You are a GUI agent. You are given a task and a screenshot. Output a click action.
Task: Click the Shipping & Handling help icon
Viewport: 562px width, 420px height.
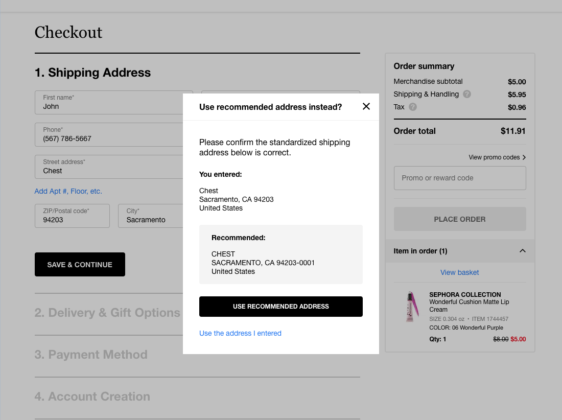466,94
